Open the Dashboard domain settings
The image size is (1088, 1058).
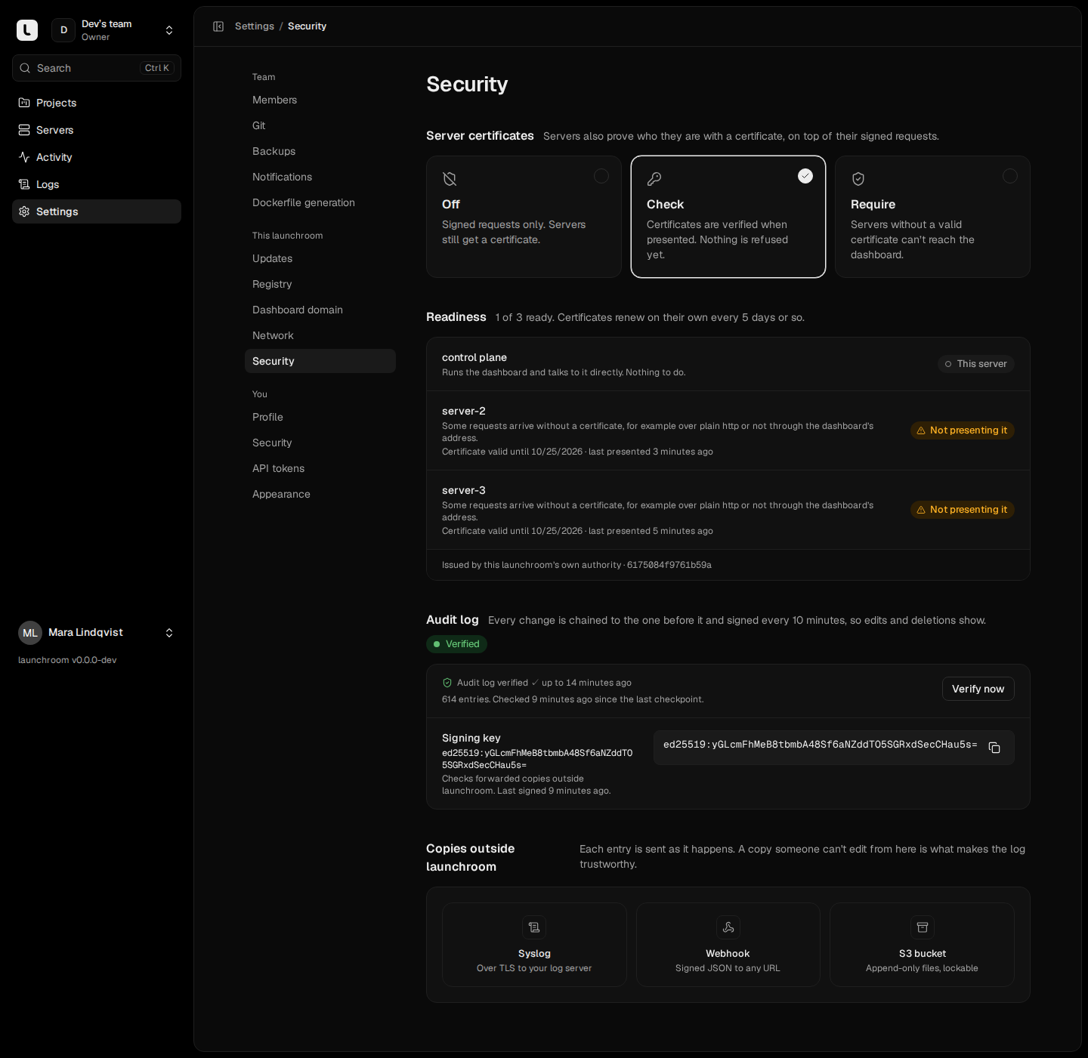(x=320, y=310)
